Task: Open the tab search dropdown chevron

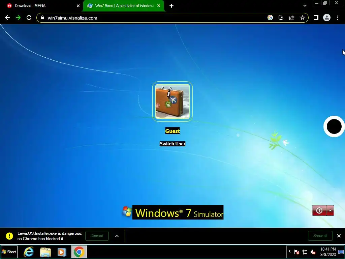Action: coord(305,6)
